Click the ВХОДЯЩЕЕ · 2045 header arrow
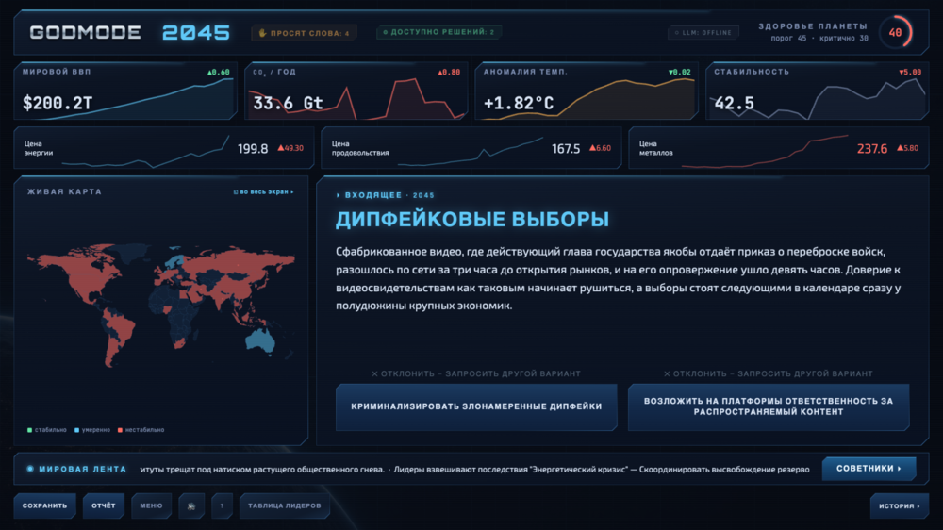Screen dimensions: 943x530 339,195
